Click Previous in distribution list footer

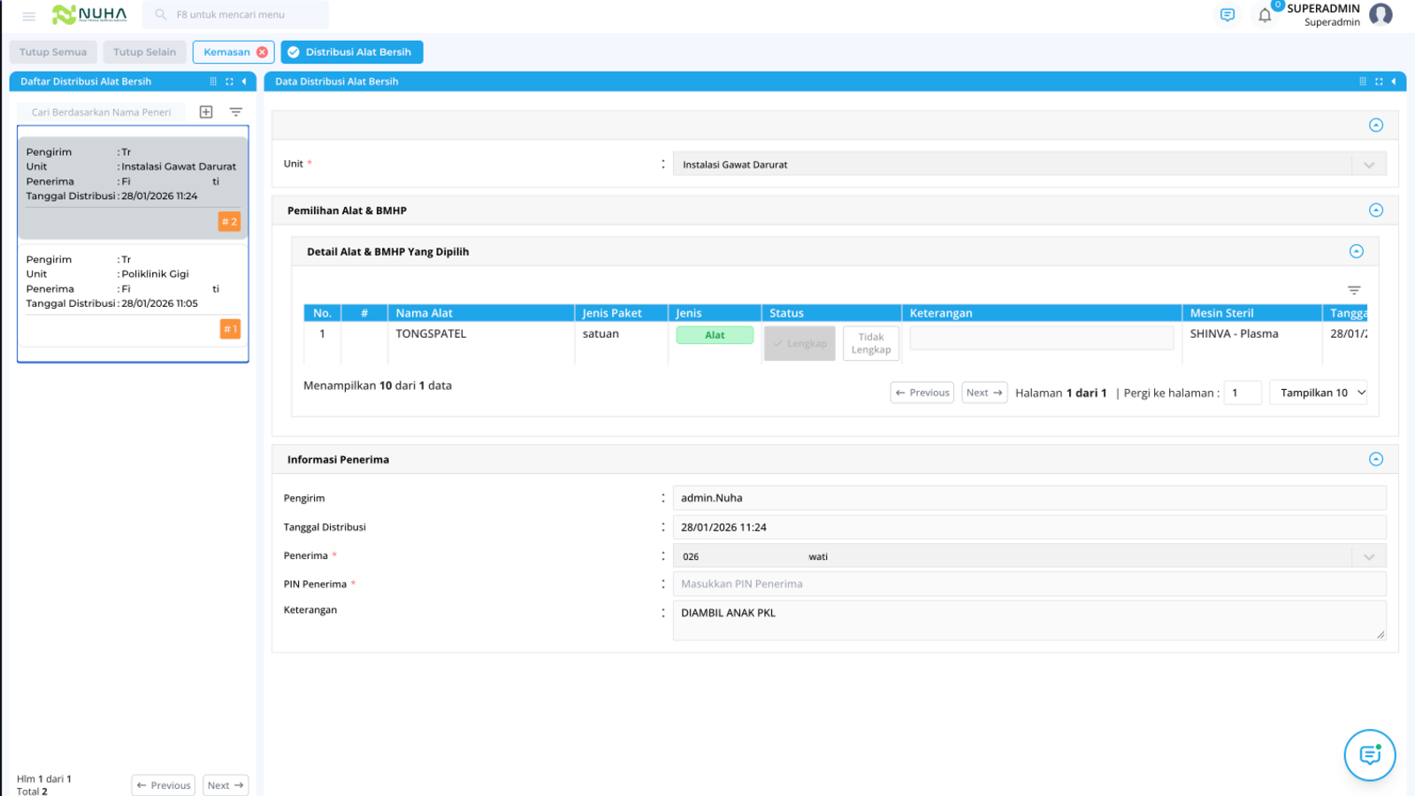tap(164, 785)
